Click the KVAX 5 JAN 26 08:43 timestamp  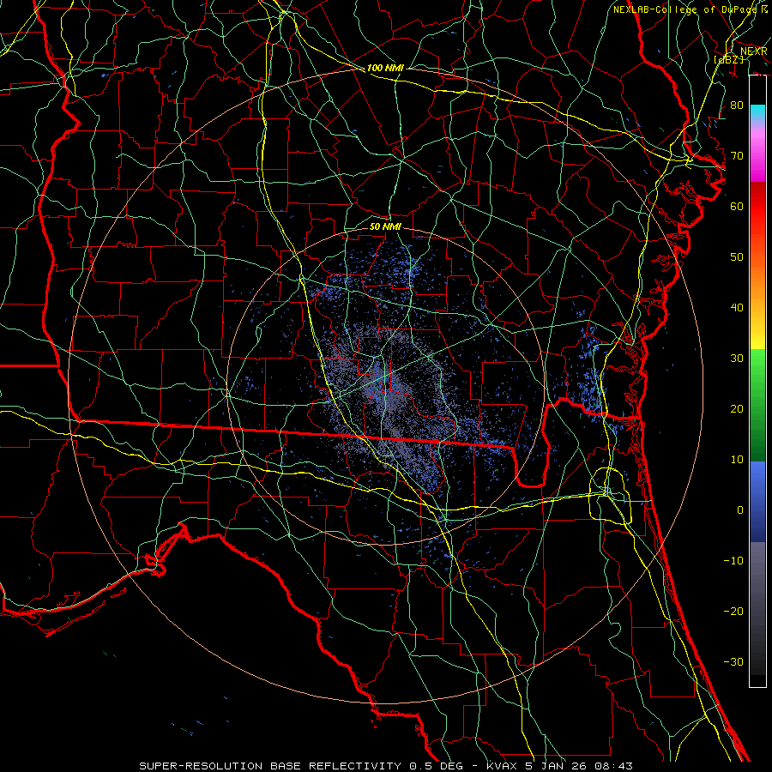[x=559, y=766]
